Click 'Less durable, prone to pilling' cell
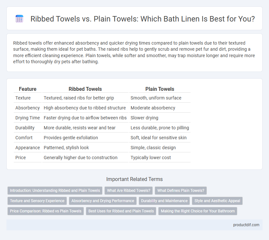The height and width of the screenshot is (240, 269). click(x=160, y=128)
